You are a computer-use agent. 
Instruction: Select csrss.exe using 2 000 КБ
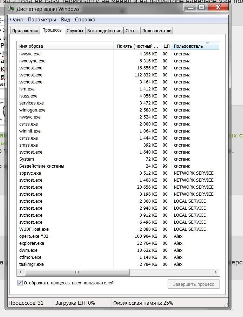(x=118, y=124)
